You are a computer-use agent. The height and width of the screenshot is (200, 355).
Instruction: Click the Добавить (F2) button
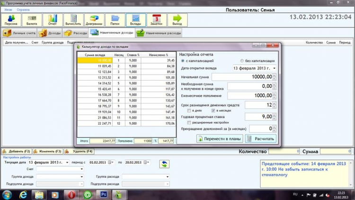pos(16,151)
